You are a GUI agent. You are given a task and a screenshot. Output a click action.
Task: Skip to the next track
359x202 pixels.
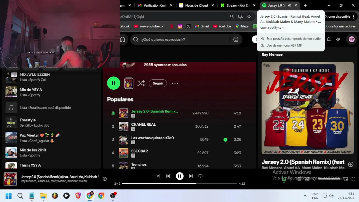click(x=191, y=176)
